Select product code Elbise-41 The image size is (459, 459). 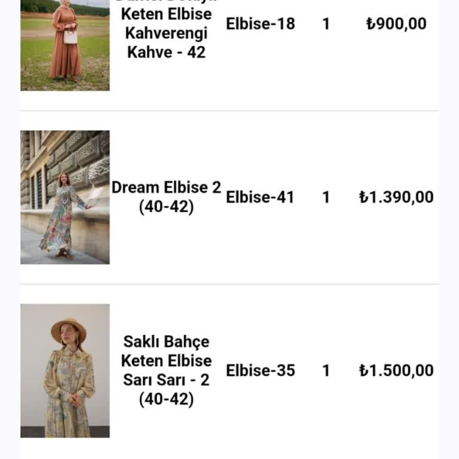[261, 197]
